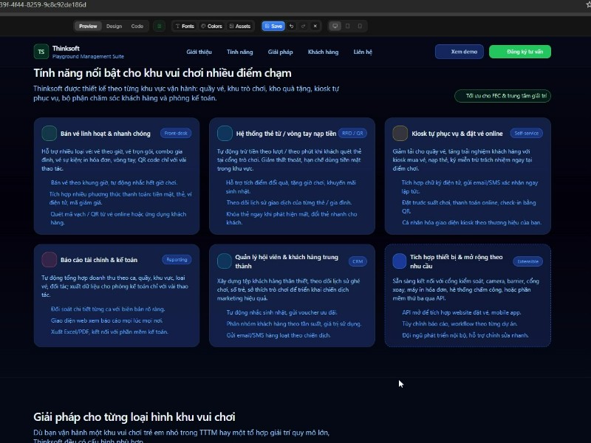Open the Assets panel
This screenshot has height=443, width=591.
click(x=240, y=26)
